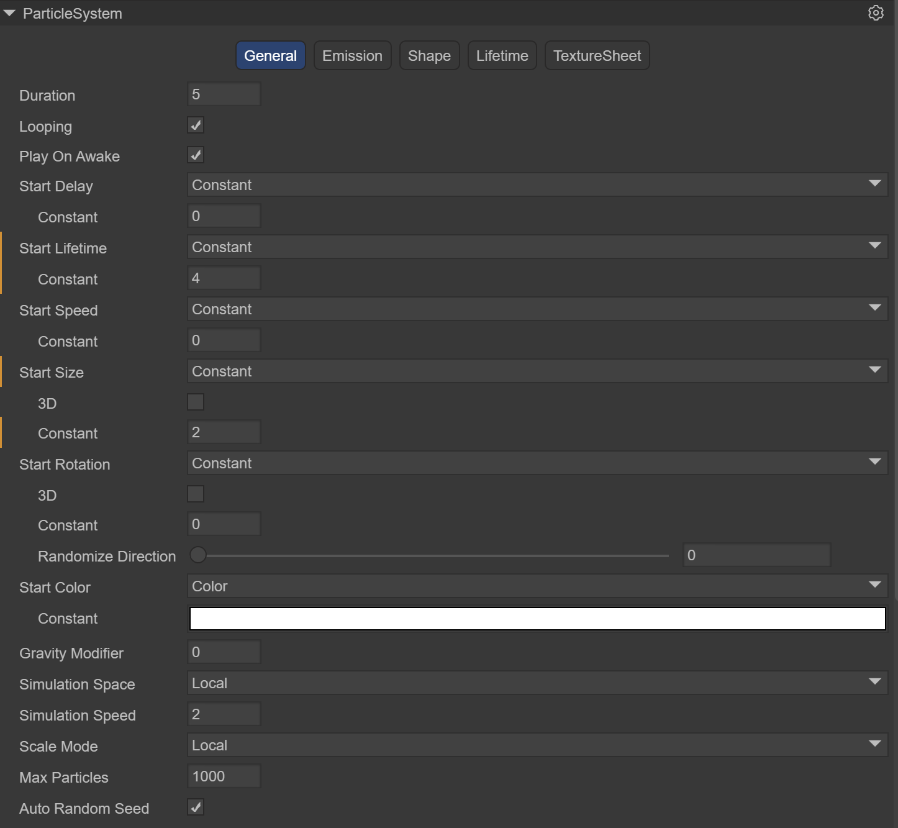Enable 3D under Start Rotation

[x=196, y=494]
